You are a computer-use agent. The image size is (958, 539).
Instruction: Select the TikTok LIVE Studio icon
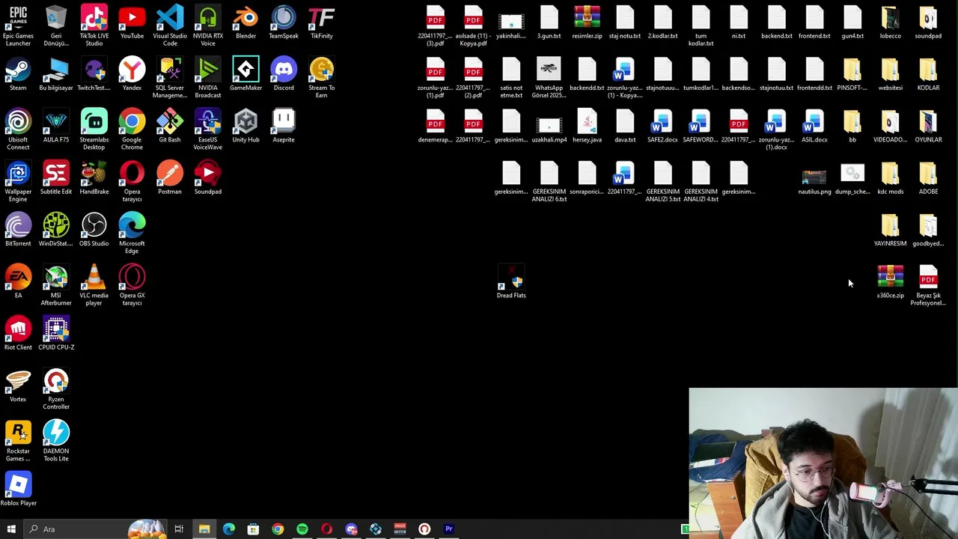pos(94,25)
